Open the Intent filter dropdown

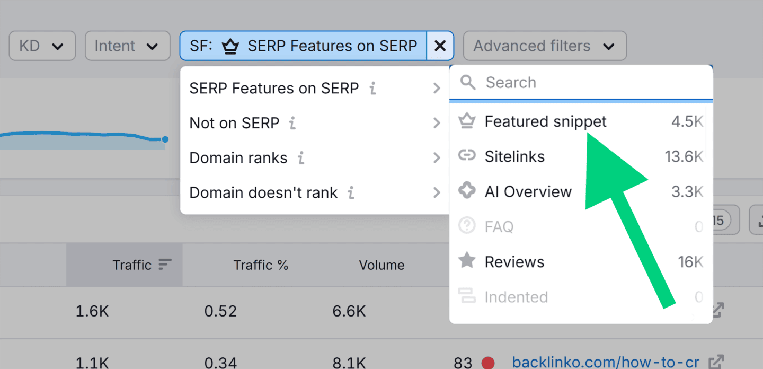[127, 46]
